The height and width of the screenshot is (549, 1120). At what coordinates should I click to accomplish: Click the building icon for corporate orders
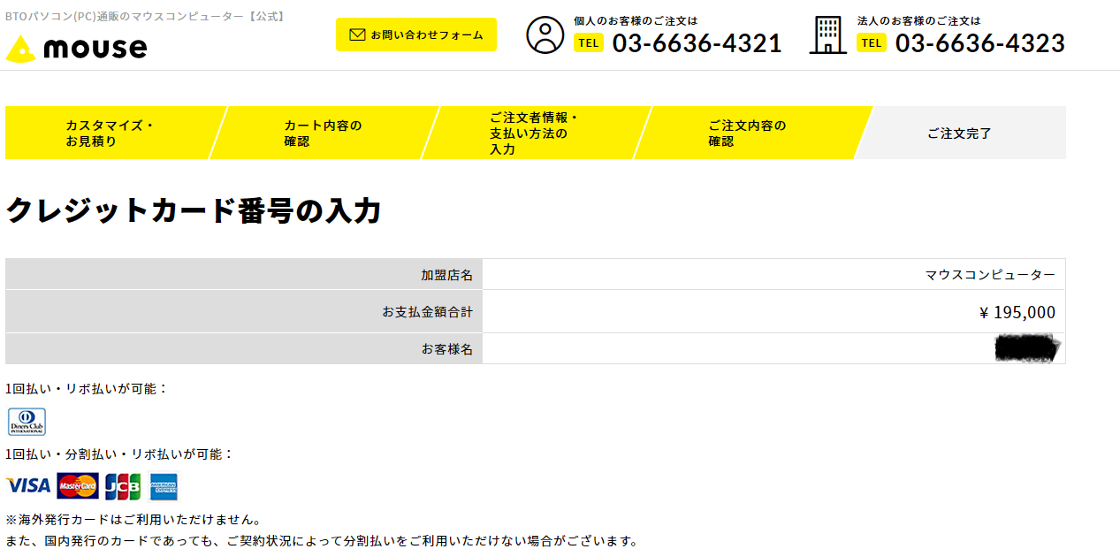[x=827, y=34]
